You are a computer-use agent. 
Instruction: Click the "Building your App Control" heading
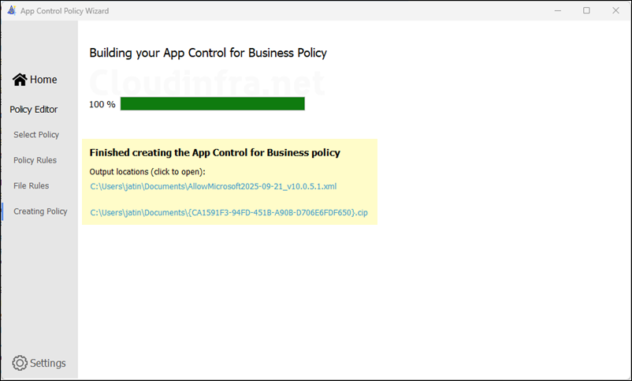(207, 53)
